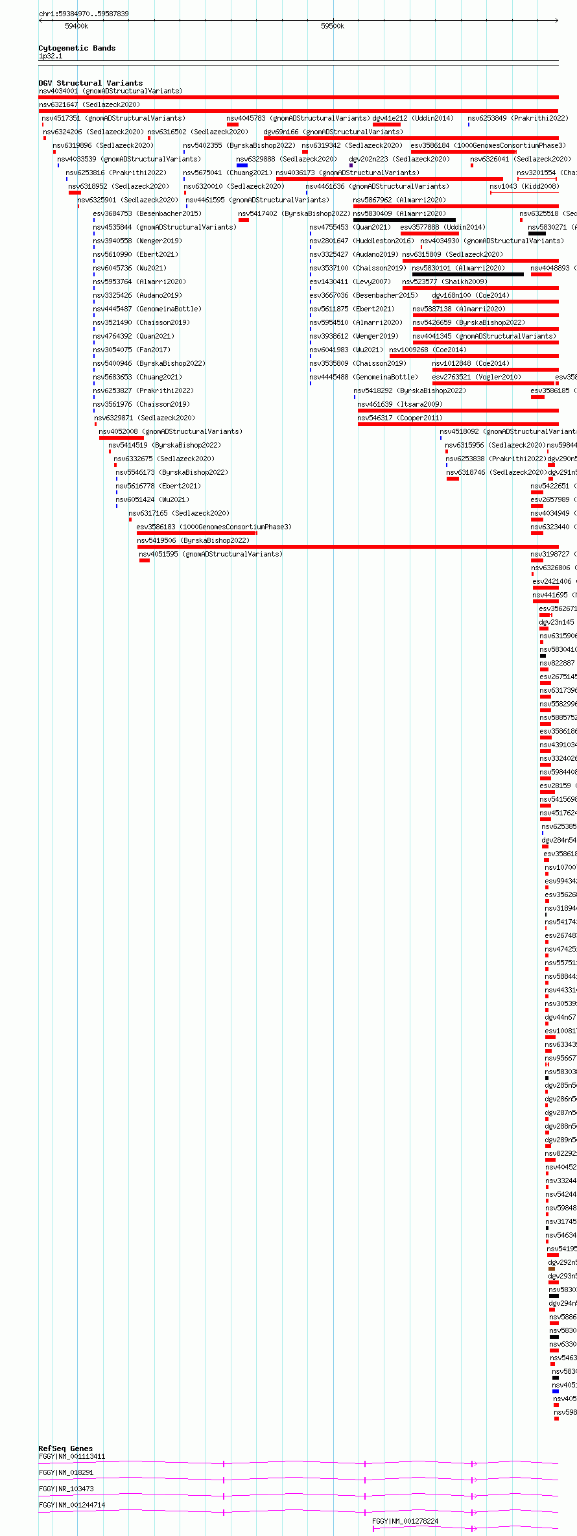Select the black bar under nsv5830101
The image size is (577, 1536).
click(468, 274)
